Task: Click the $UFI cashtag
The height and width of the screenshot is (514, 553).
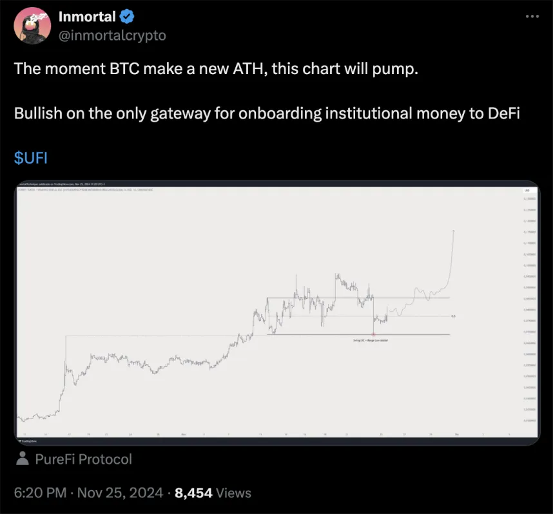Action: (31, 157)
